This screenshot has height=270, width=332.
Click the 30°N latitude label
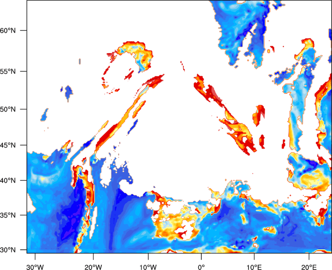(8, 250)
